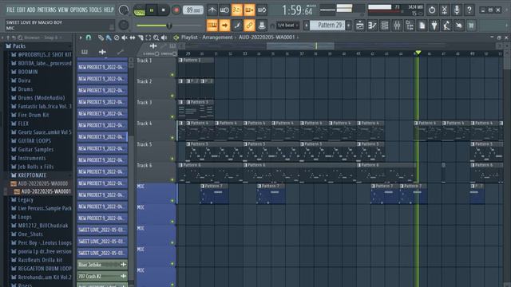This screenshot has width=511, height=287.
Task: Toggle overdub blend recording icon
Action: click(x=249, y=10)
